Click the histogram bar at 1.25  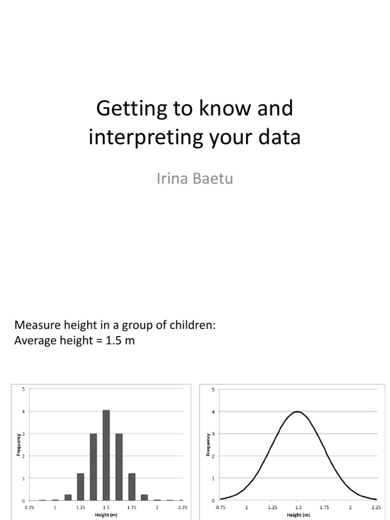80,486
